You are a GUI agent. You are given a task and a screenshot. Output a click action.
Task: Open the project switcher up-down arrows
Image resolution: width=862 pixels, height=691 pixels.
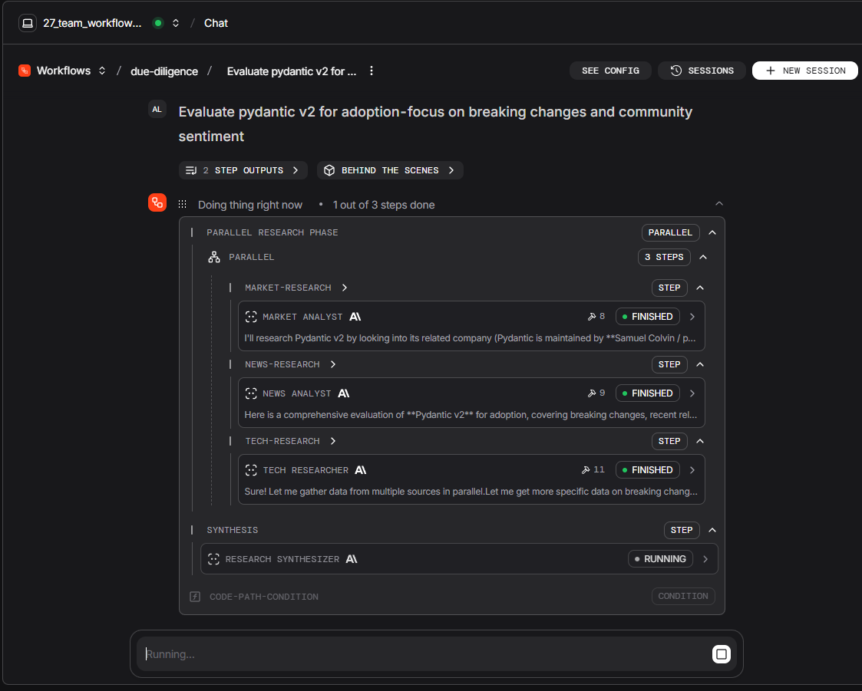pos(176,23)
